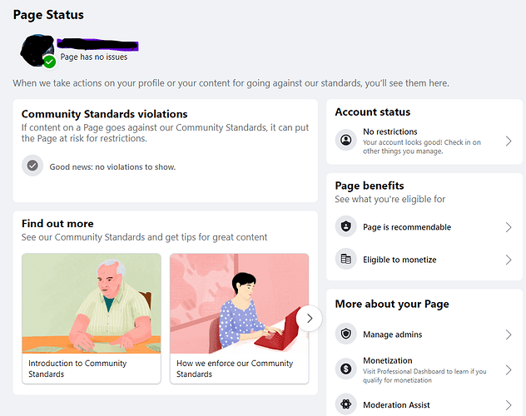
Task: Click the Moderation Assist gear icon
Action: [x=345, y=404]
